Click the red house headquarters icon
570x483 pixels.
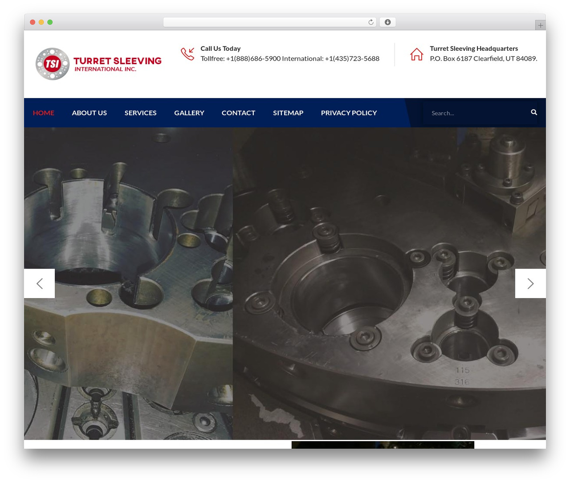click(417, 54)
